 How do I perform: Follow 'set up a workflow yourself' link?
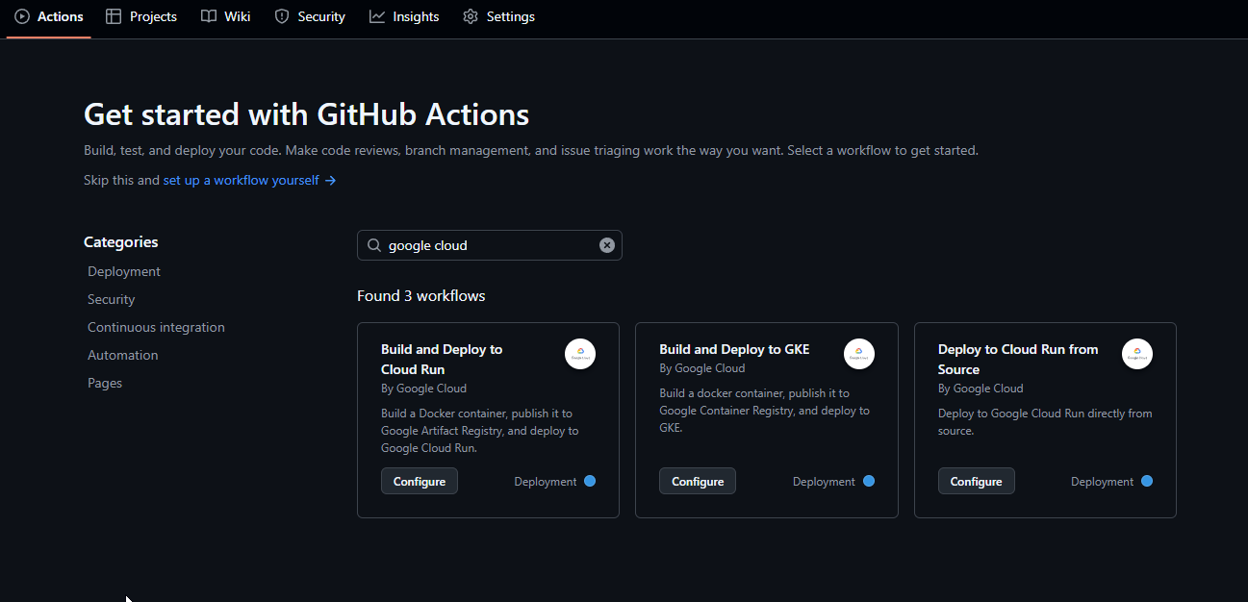click(x=242, y=180)
